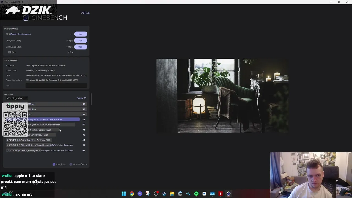
Task: Select the M1 Ultra ranking row
Action: click(x=46, y=109)
